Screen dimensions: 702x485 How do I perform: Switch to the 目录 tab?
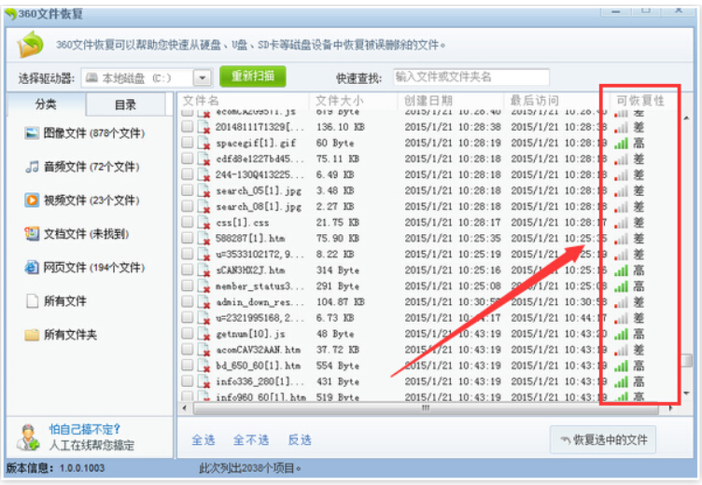(x=125, y=105)
